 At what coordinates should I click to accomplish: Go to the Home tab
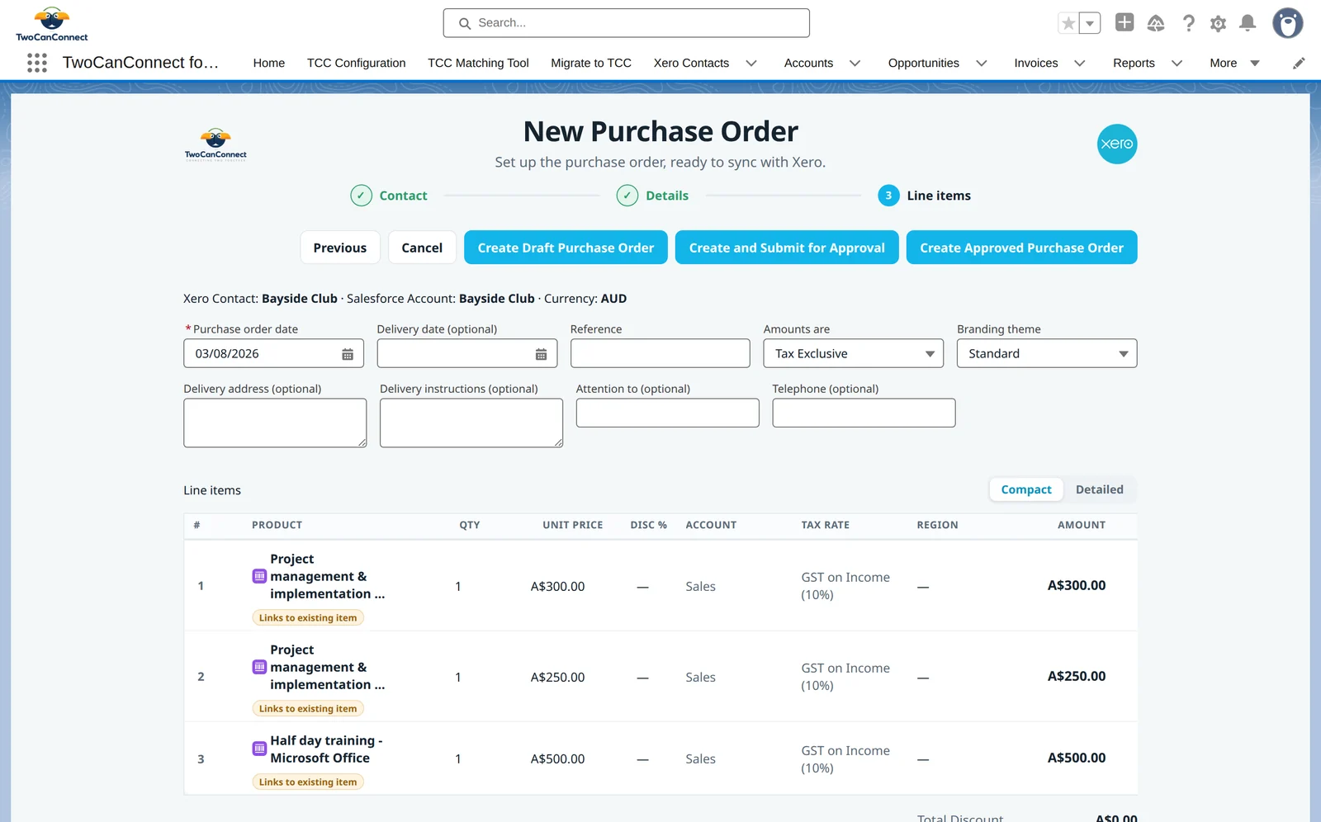coord(269,63)
